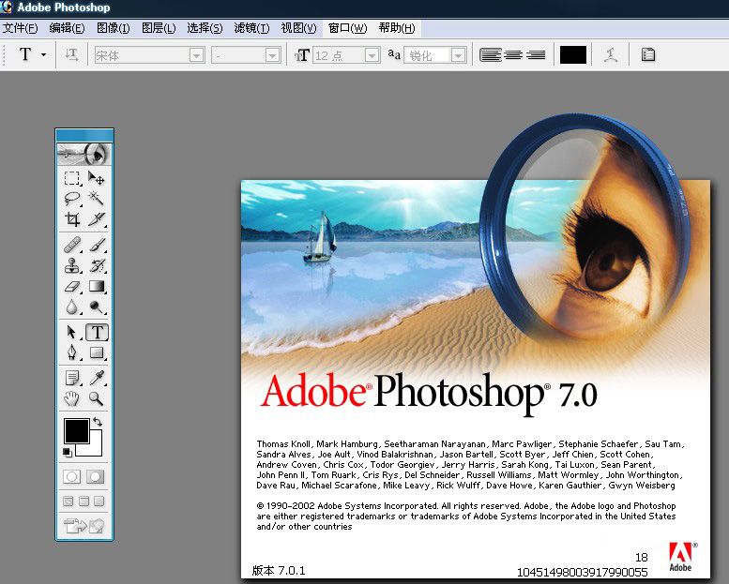
Task: Open the Type tool preset picker arrow
Action: [x=43, y=54]
